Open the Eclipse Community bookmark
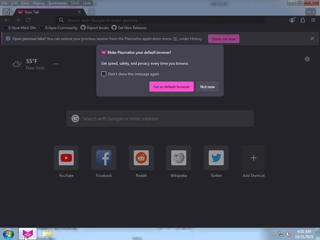 coord(59,28)
